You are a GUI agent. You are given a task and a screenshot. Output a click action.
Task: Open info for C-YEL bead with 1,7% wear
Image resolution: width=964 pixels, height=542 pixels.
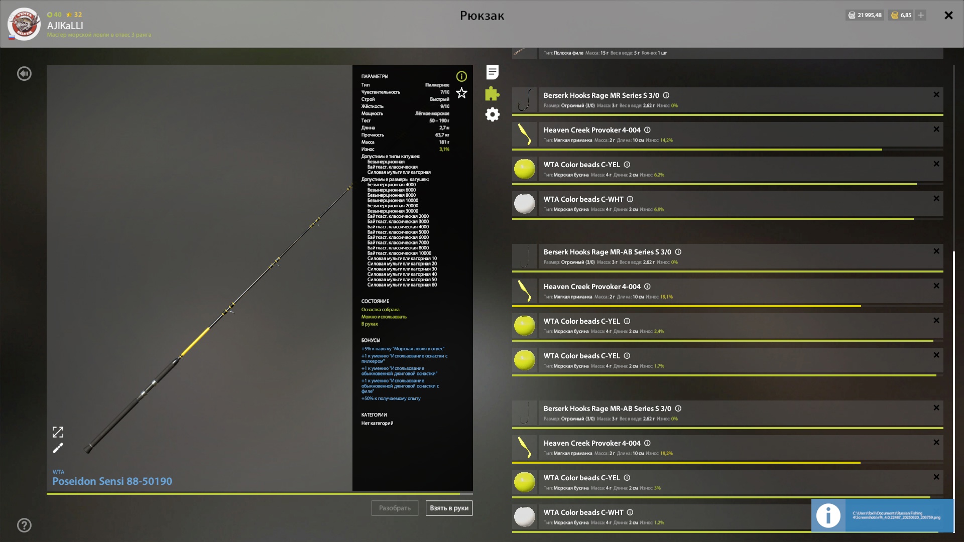(x=627, y=356)
